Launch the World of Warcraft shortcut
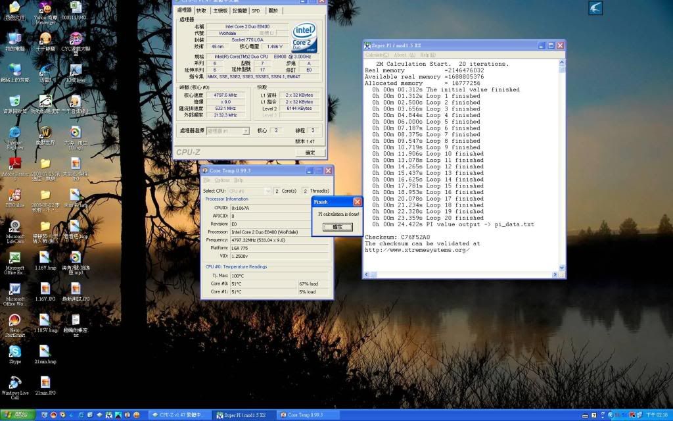The image size is (673, 421). click(x=45, y=134)
